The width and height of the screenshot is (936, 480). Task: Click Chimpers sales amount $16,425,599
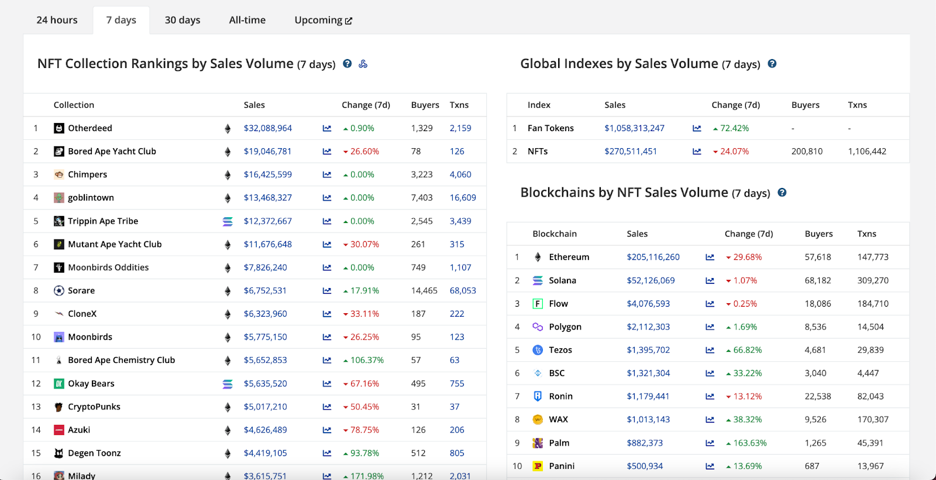268,174
